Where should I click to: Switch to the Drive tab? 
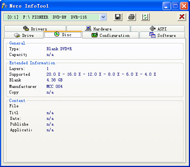pos(24,35)
